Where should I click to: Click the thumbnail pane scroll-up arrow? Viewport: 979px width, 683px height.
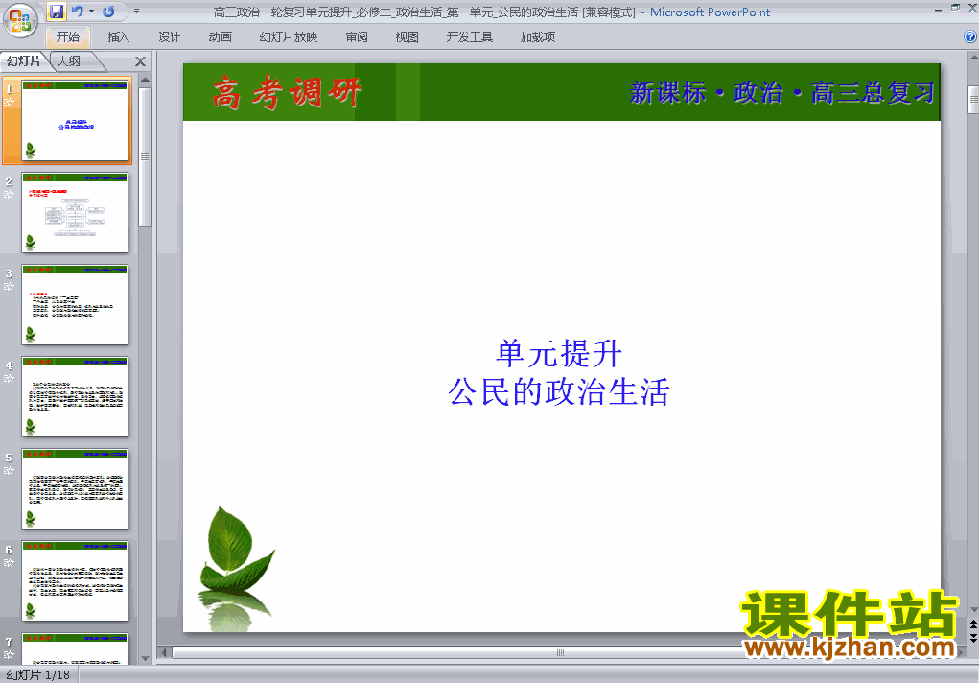coord(145,80)
